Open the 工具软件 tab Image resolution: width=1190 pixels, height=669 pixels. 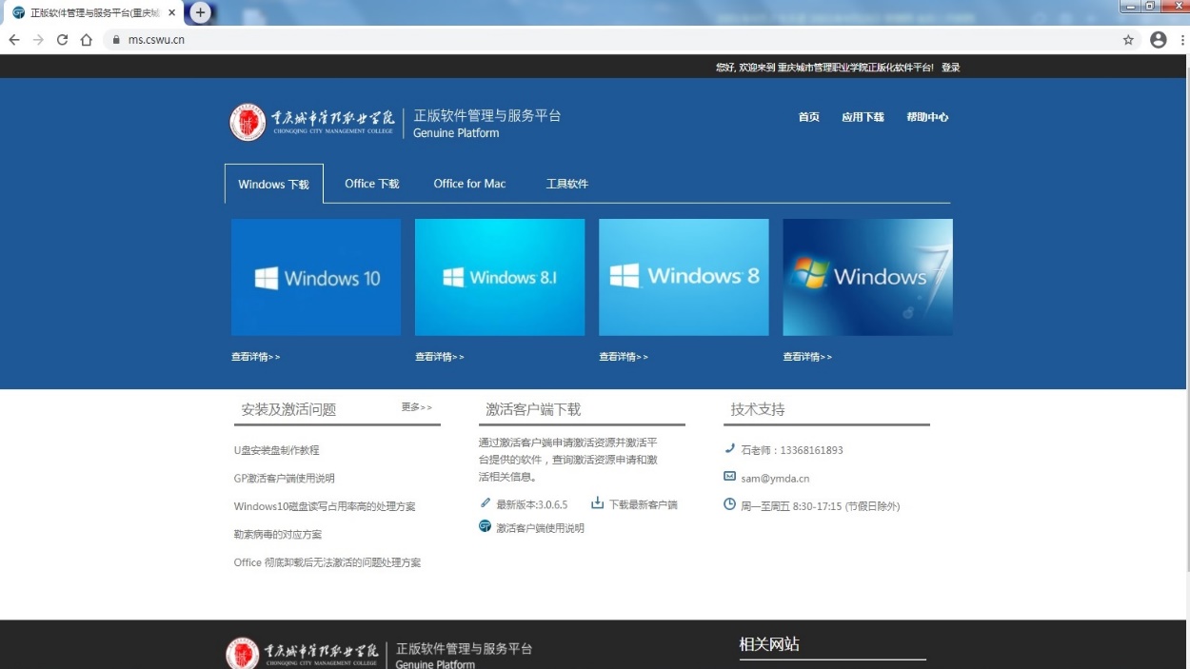(x=567, y=184)
